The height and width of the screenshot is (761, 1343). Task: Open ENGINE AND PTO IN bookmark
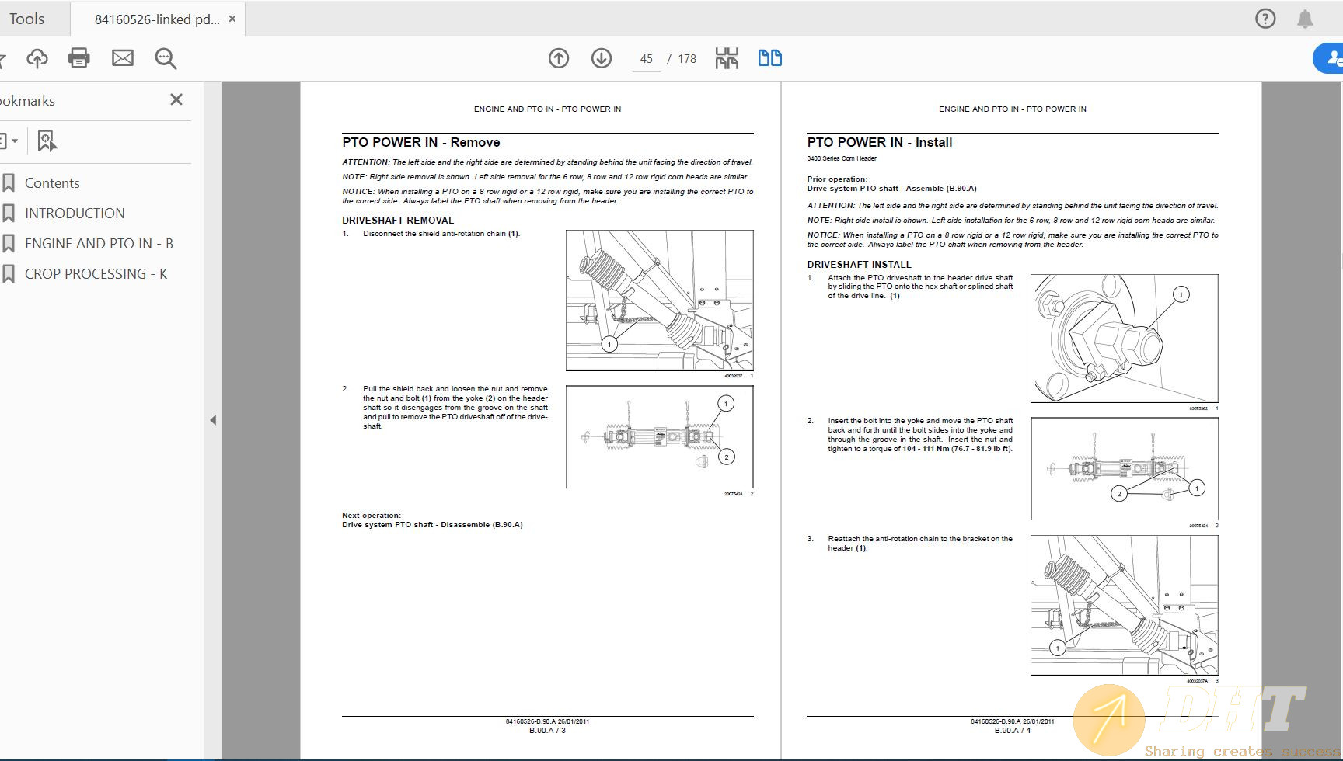(x=99, y=244)
